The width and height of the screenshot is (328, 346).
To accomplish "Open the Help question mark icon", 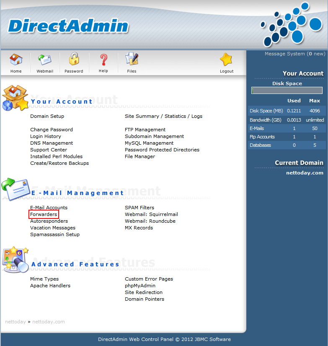I will (103, 60).
